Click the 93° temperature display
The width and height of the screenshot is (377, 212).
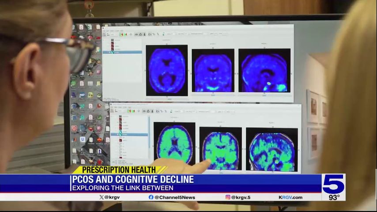pos(334,197)
